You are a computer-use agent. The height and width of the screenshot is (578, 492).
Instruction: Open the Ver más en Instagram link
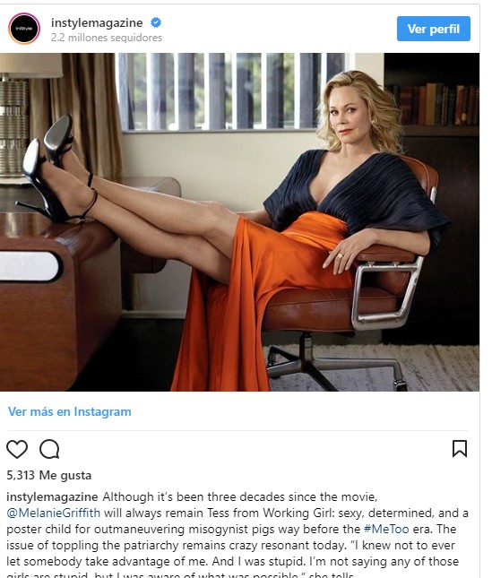pos(70,411)
